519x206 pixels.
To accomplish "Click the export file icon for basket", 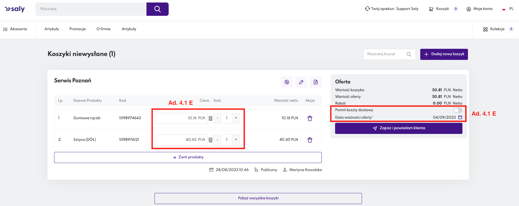I will [x=316, y=82].
